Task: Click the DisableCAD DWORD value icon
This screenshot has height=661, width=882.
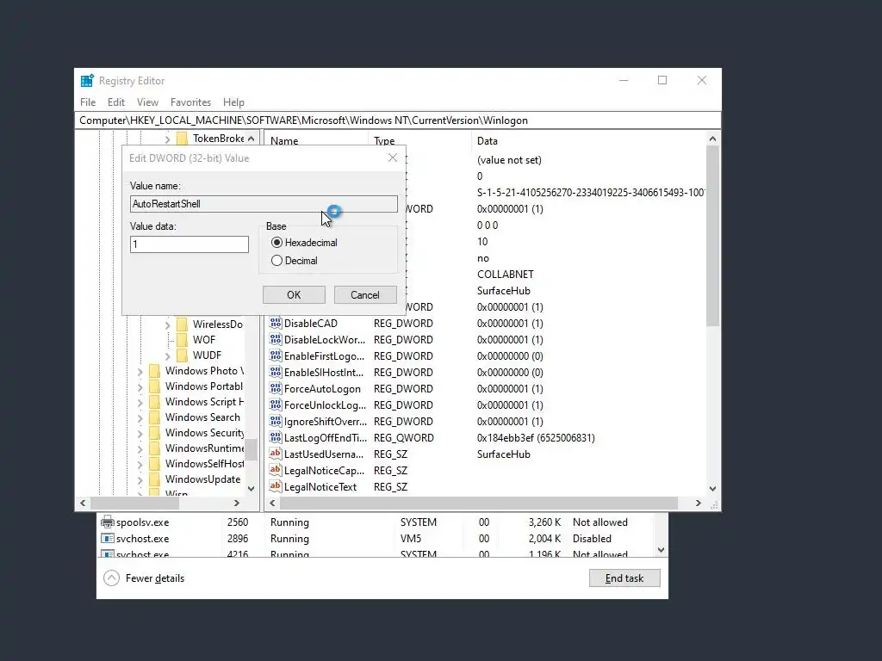Action: (275, 324)
